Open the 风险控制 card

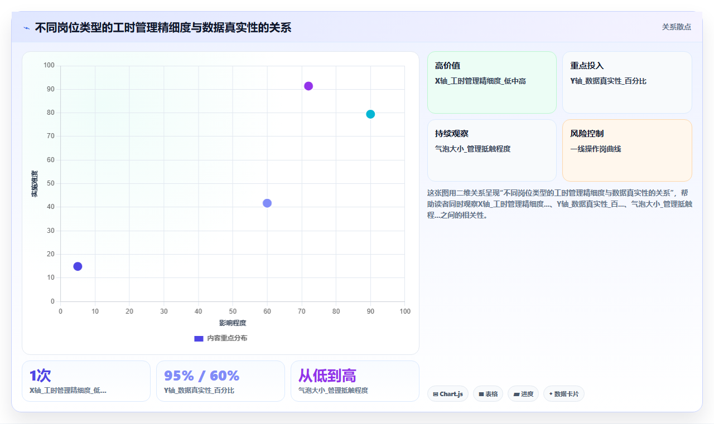(627, 150)
